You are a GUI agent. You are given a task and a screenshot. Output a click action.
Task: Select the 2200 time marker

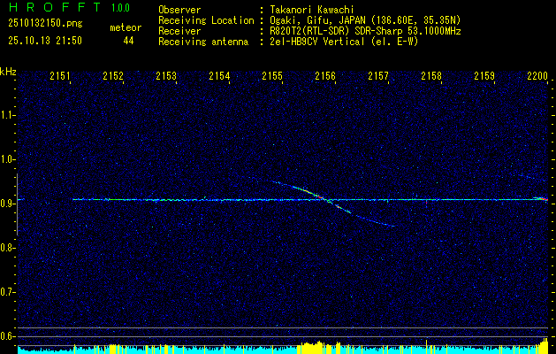(537, 77)
